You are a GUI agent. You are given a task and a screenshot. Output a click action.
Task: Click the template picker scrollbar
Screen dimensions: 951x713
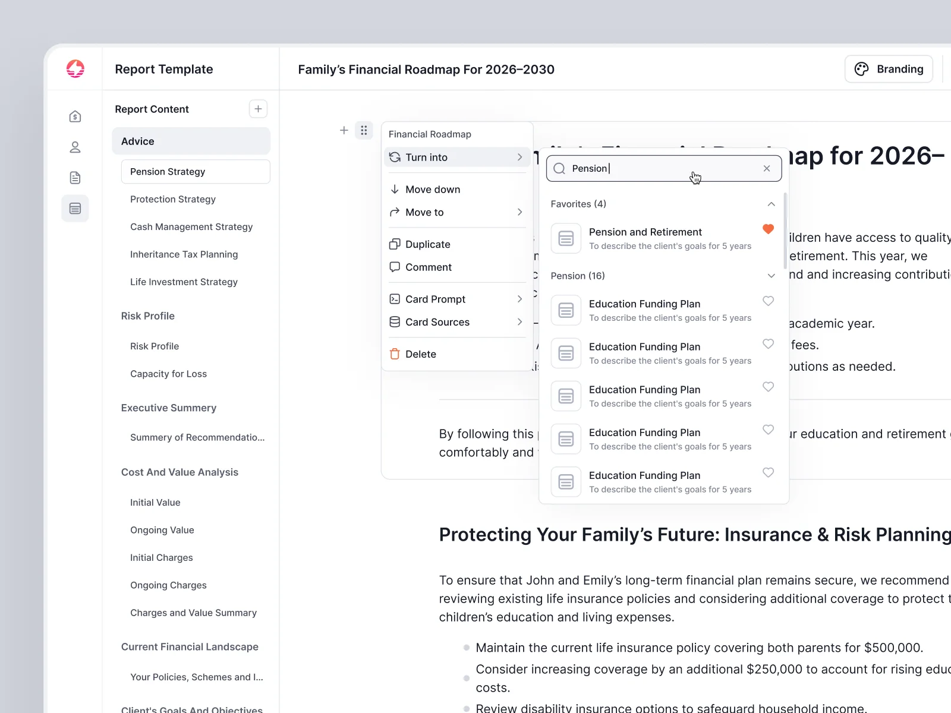click(x=785, y=230)
